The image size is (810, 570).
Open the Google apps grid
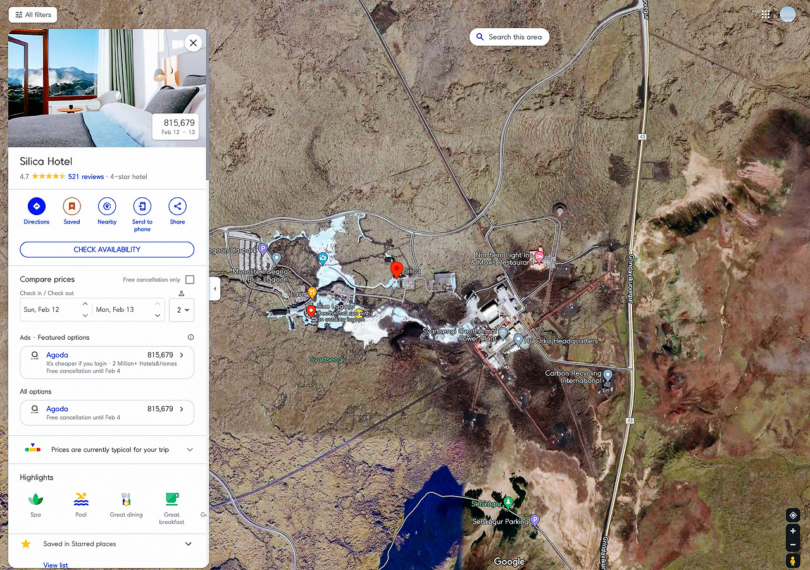coord(766,15)
